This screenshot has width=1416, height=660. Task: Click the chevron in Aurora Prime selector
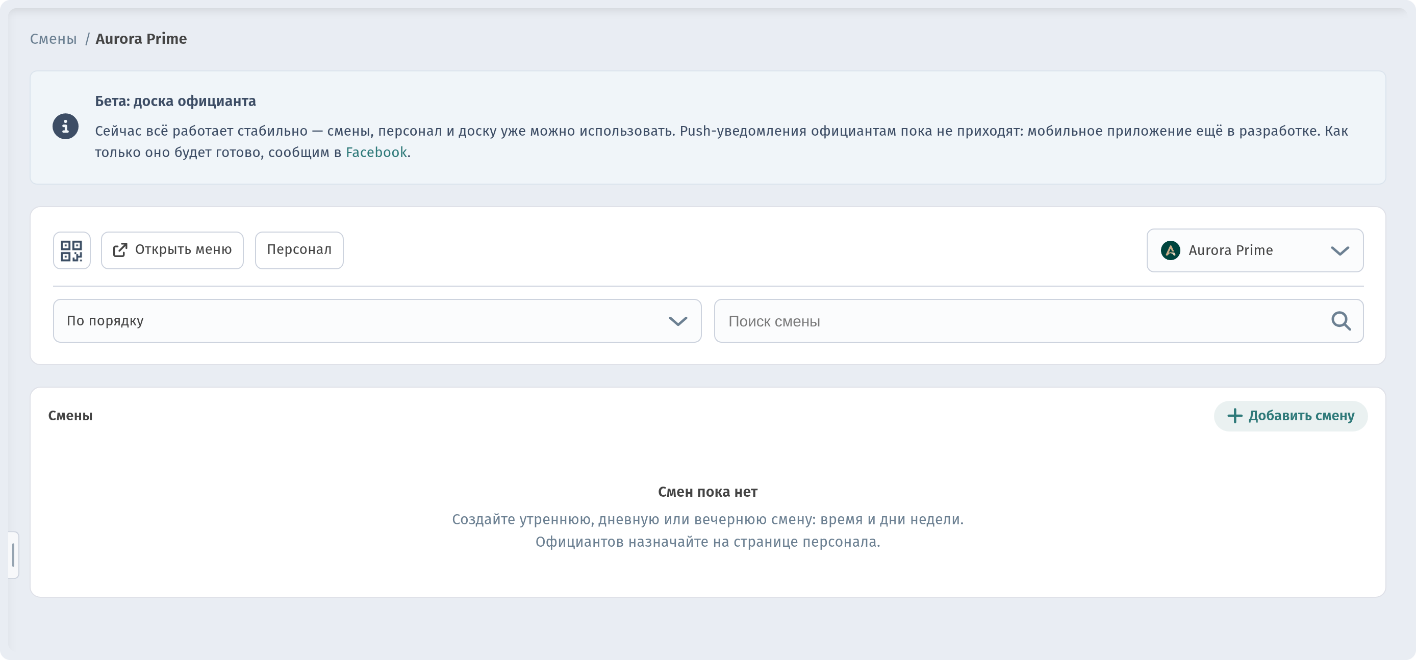[x=1339, y=251]
